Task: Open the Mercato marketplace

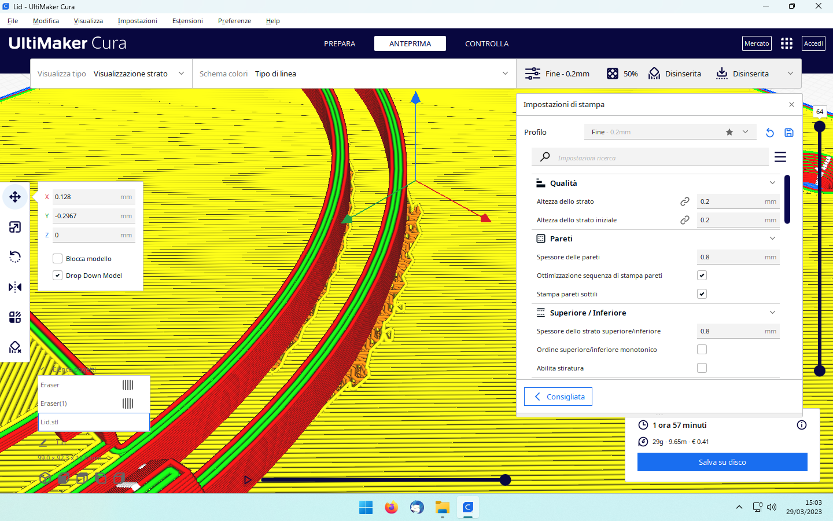Action: click(x=757, y=43)
